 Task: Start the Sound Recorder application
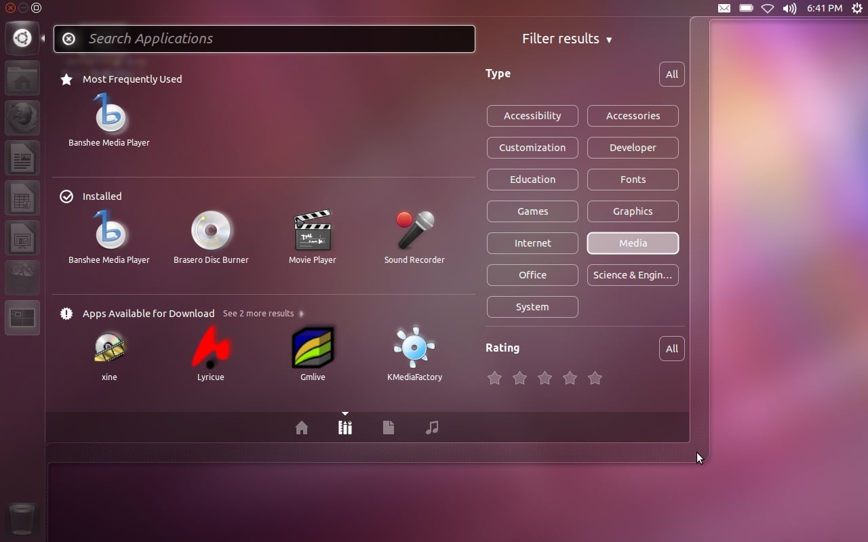pos(414,238)
